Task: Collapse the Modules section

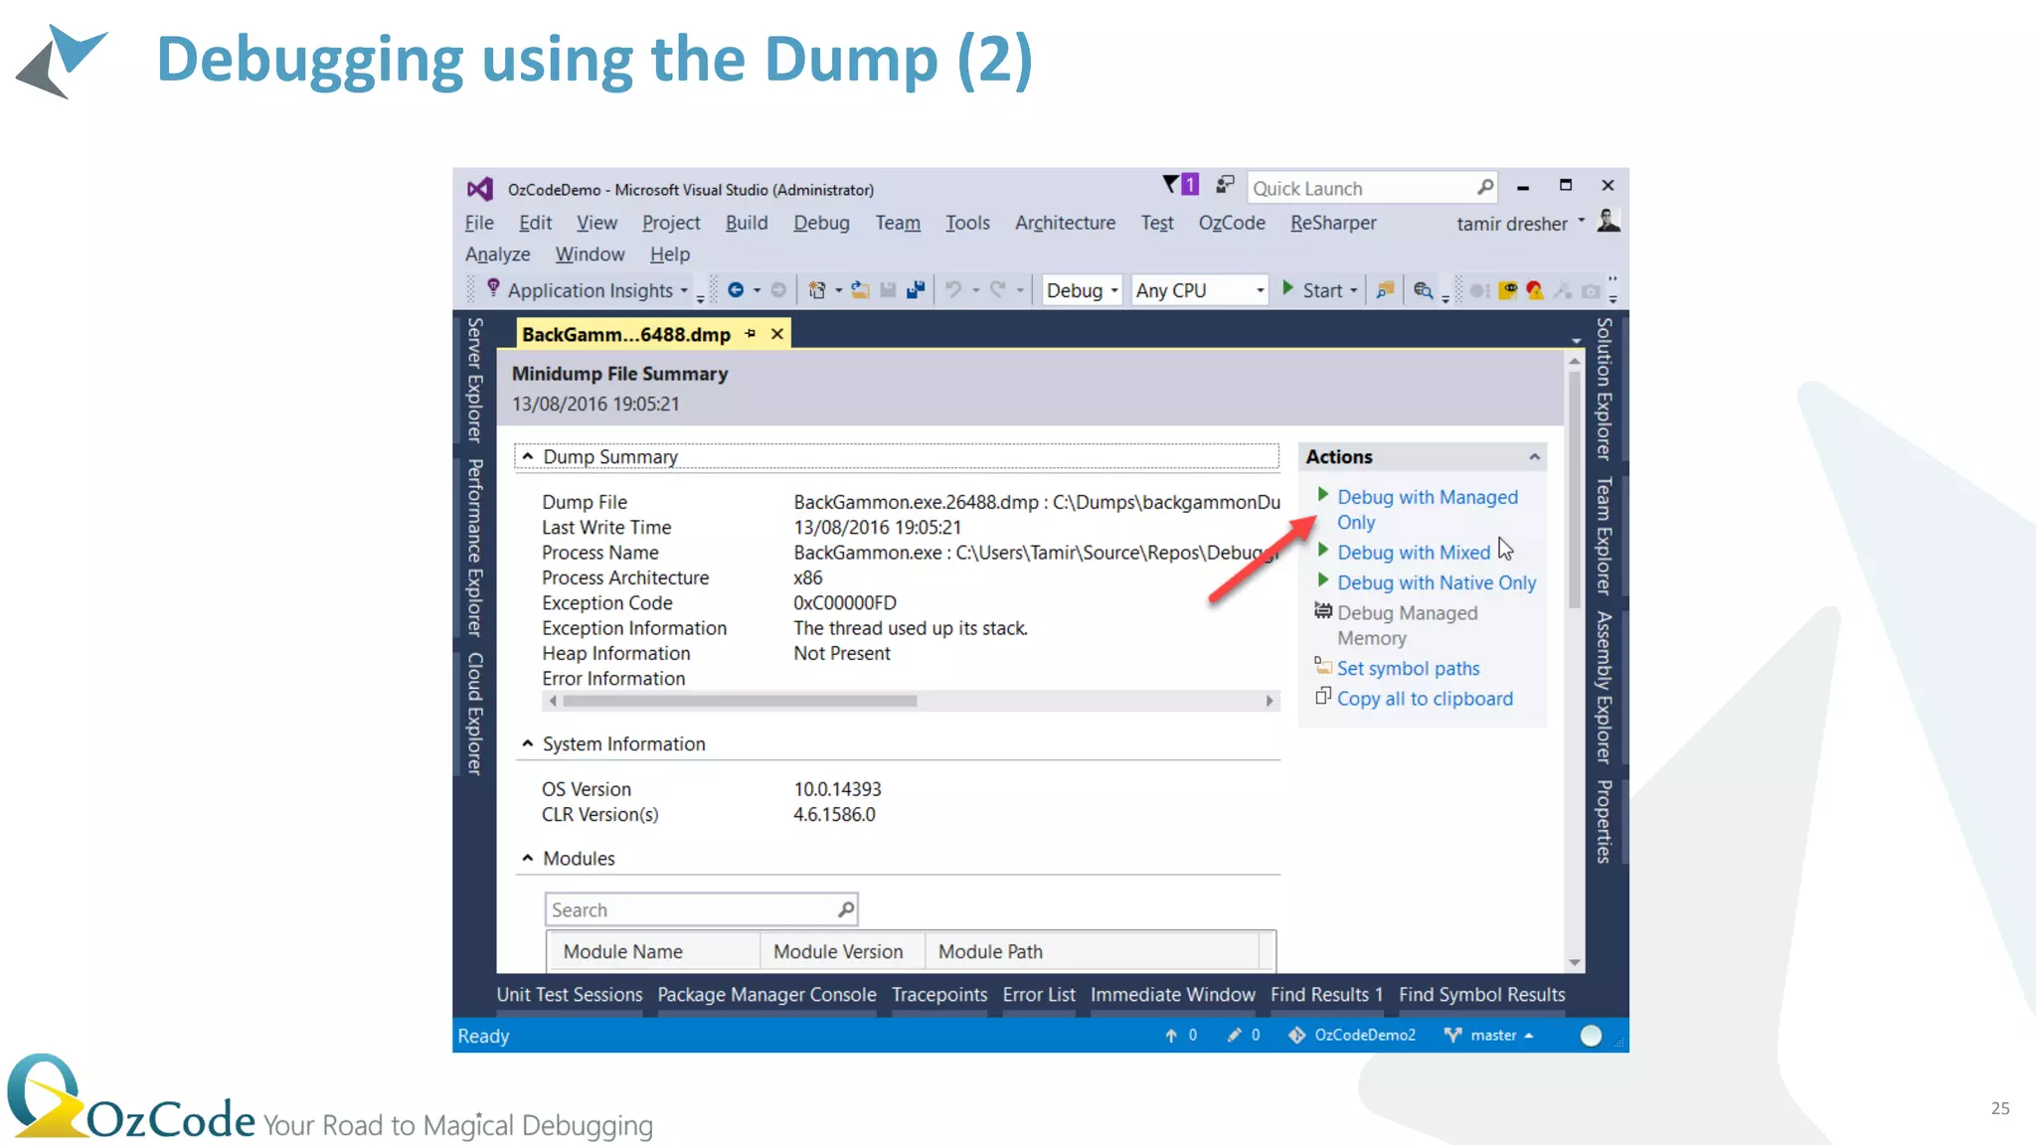Action: pyautogui.click(x=528, y=858)
